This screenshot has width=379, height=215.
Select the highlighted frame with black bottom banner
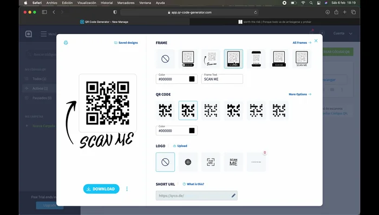click(x=233, y=59)
